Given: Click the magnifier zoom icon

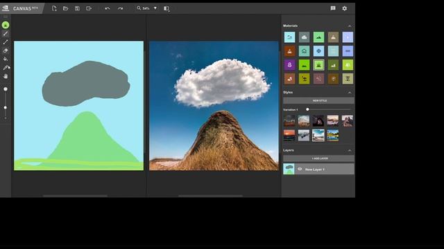Looking at the screenshot, I should tap(139, 8).
